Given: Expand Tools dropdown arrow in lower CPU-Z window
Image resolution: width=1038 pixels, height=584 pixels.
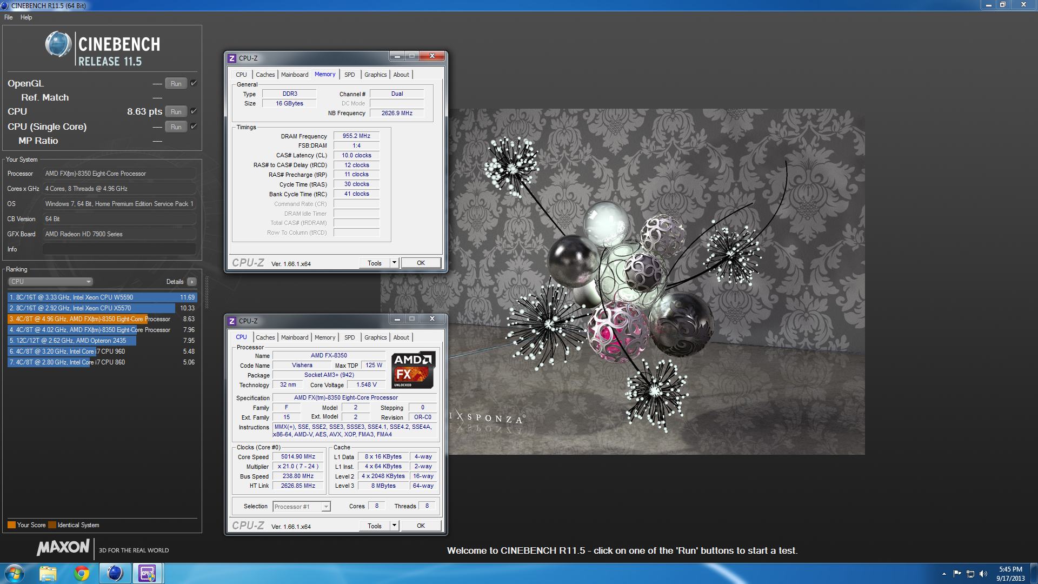Looking at the screenshot, I should coord(394,526).
